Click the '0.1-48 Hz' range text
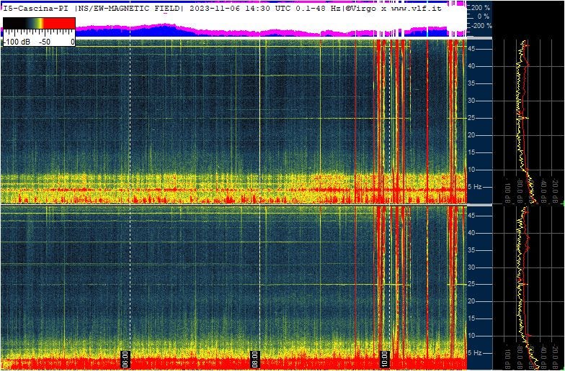 [318, 9]
